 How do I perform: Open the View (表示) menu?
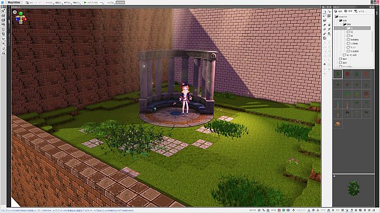[x=67, y=2]
